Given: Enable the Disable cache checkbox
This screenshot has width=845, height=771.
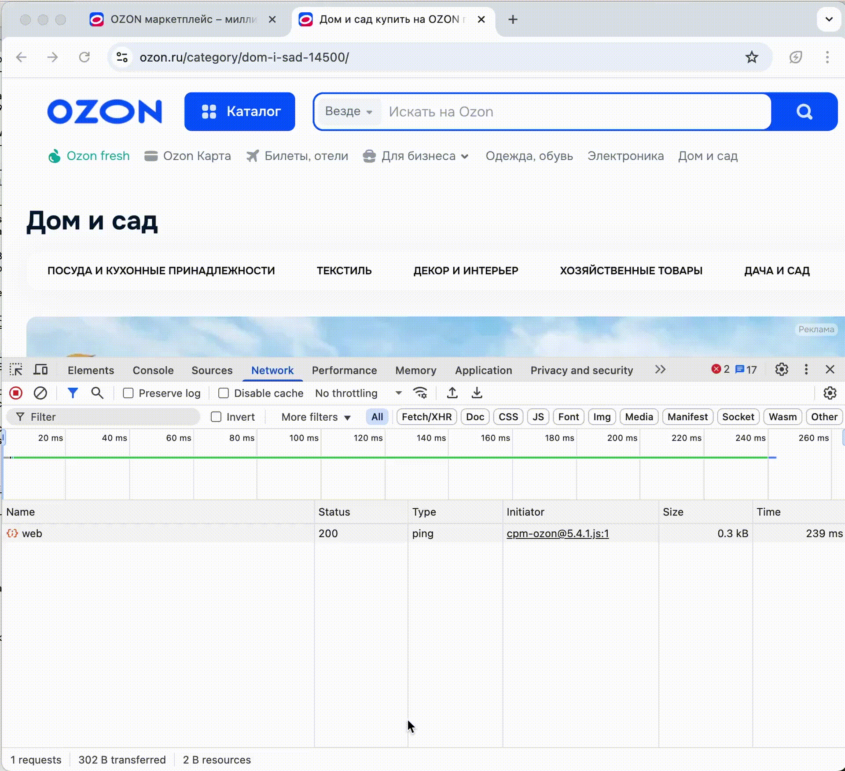Looking at the screenshot, I should [x=224, y=393].
